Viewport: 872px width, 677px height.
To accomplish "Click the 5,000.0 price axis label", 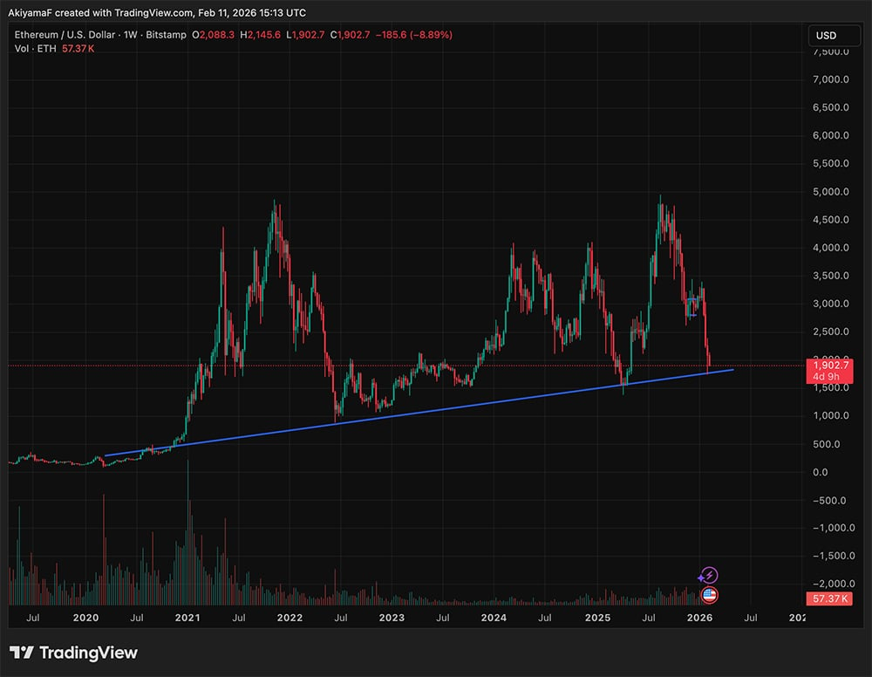I will click(x=830, y=192).
